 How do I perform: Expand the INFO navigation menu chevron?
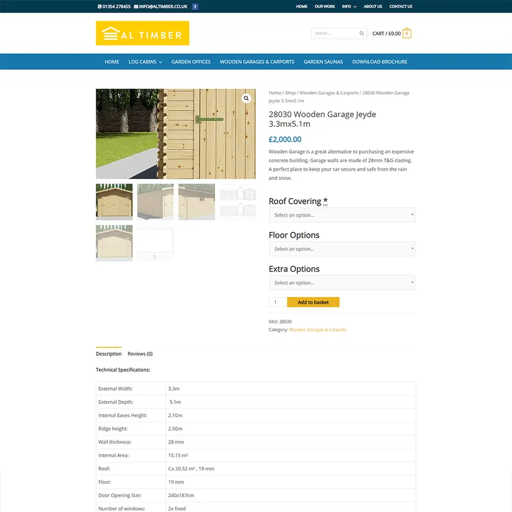click(x=355, y=6)
